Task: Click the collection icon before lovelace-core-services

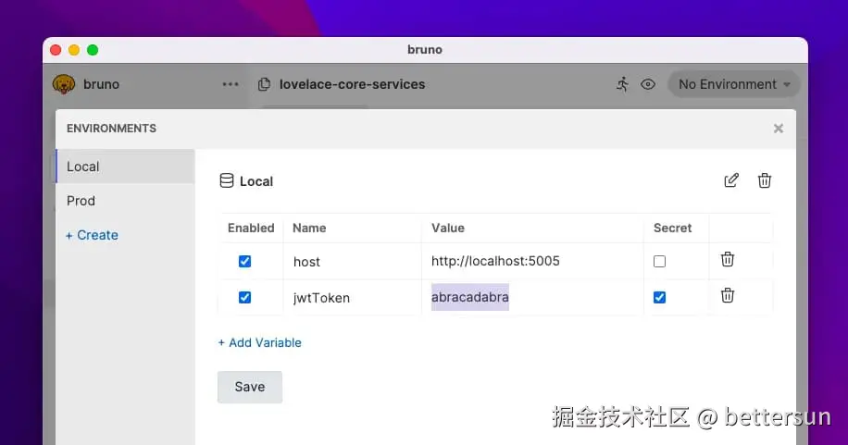Action: (264, 84)
